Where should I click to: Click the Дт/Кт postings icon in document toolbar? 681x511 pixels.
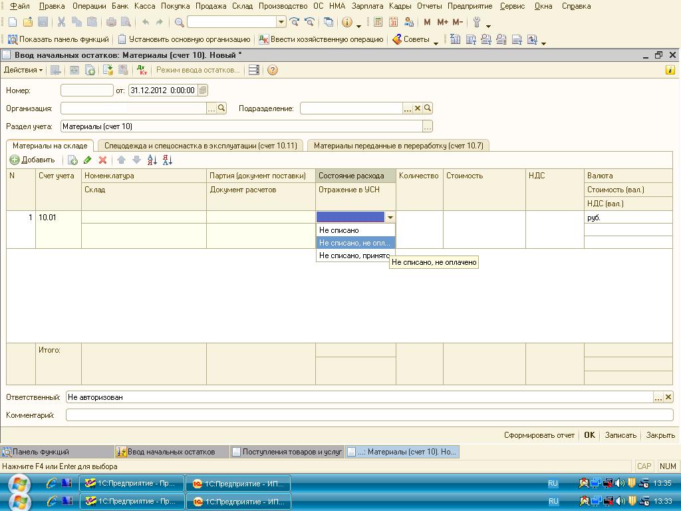pyautogui.click(x=142, y=70)
